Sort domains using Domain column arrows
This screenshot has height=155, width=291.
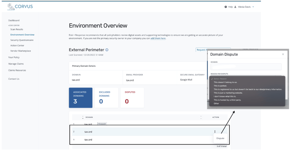[83, 117]
